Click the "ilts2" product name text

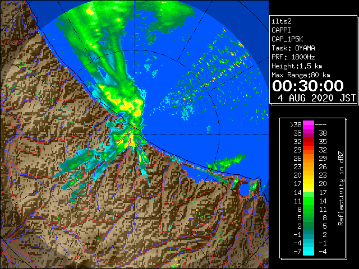point(282,21)
